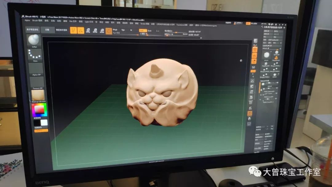Open the Transform menu
This screenshot has height=187, width=332.
[182, 25]
